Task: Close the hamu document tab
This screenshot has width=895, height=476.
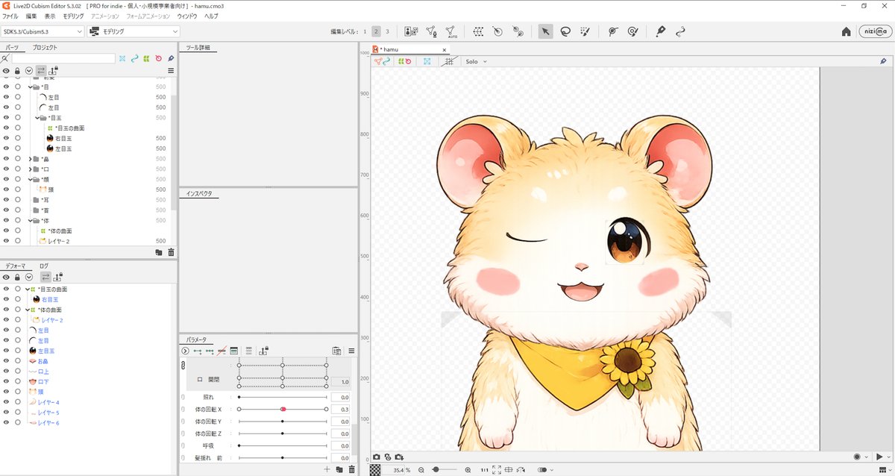Action: pos(445,49)
